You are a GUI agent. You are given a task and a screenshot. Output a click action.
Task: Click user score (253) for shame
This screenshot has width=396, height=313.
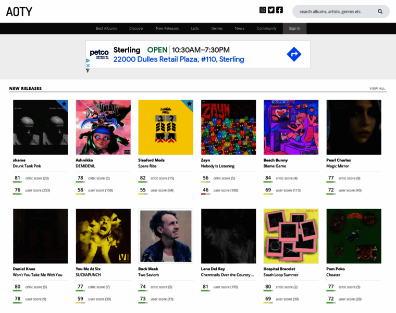click(38, 190)
